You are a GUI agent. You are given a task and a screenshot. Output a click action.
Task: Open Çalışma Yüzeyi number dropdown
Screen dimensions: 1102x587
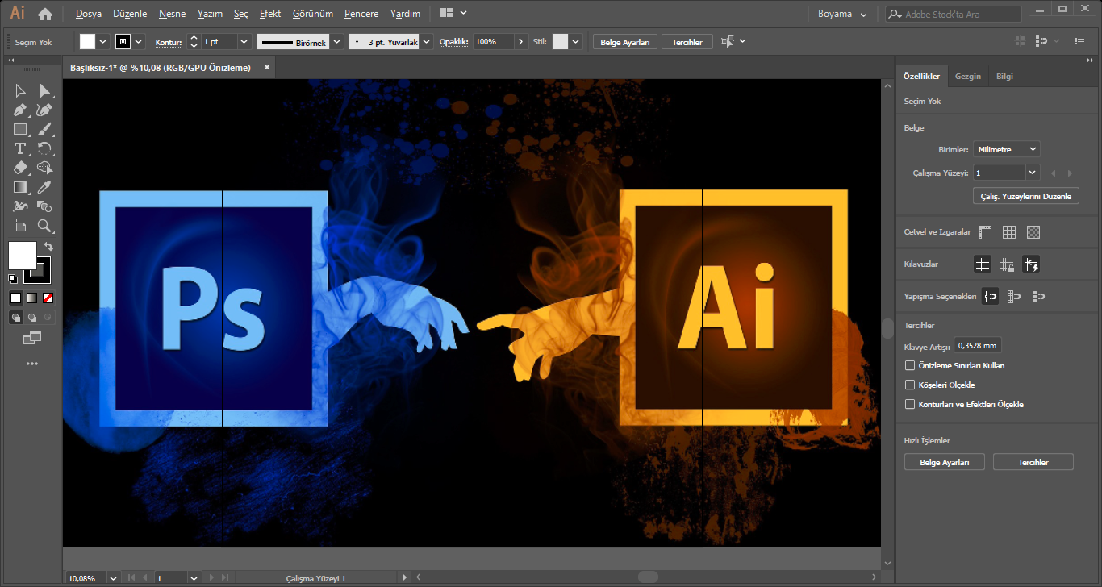coord(1032,173)
